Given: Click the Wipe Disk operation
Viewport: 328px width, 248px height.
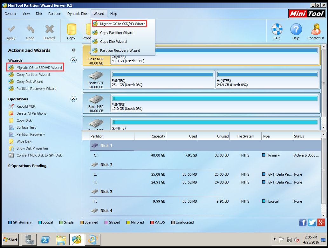Looking at the screenshot, I should pyautogui.click(x=20, y=141).
